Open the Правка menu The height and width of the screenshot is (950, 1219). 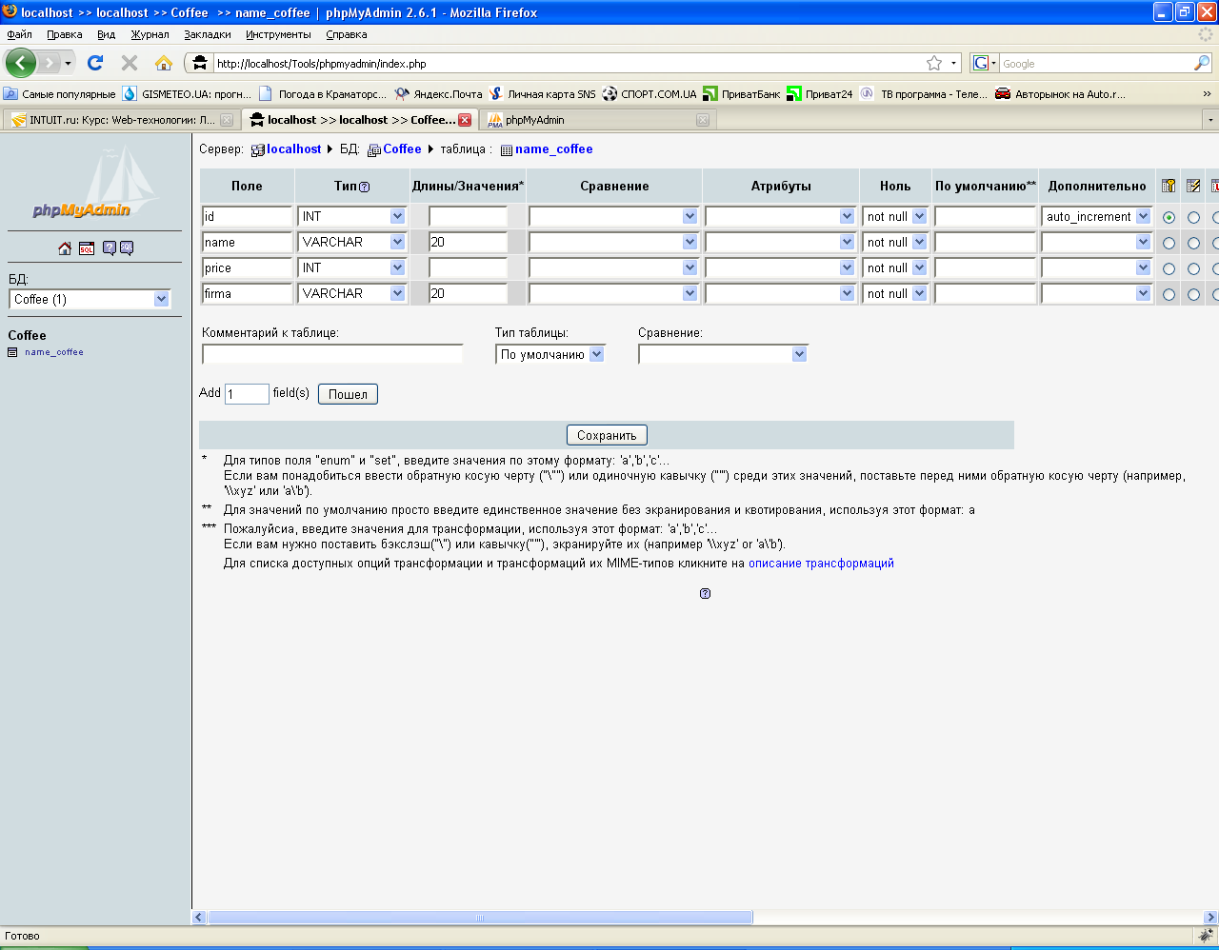coord(65,34)
